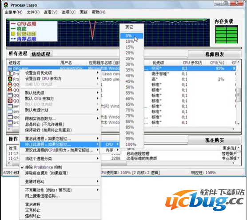Viewport: 247px width, 220px height.
Task: Choose 强制终止 from context menu
Action: 60,216
